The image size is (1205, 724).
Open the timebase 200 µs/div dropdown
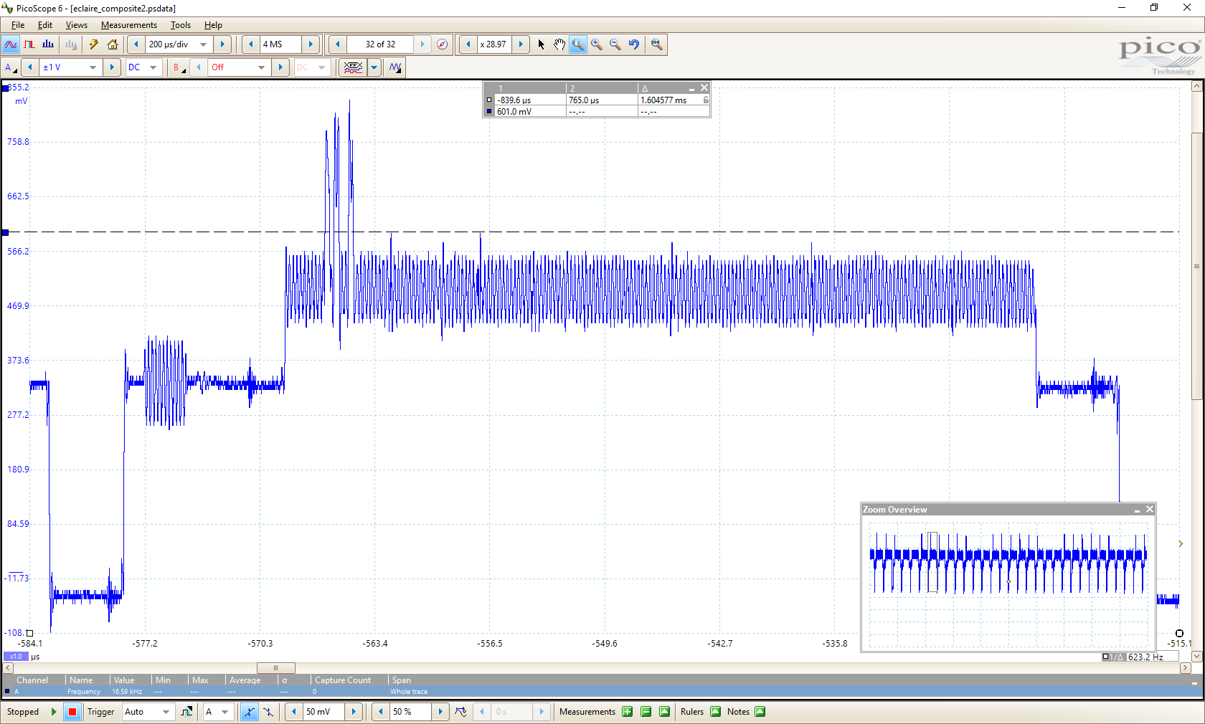(x=204, y=44)
